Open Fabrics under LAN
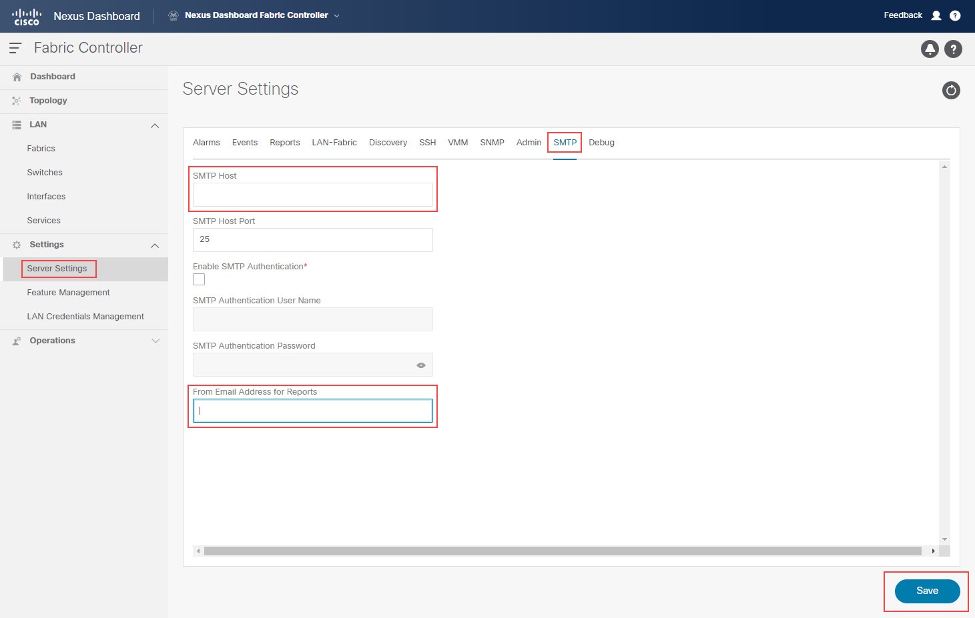The height and width of the screenshot is (618, 975). [x=41, y=149]
